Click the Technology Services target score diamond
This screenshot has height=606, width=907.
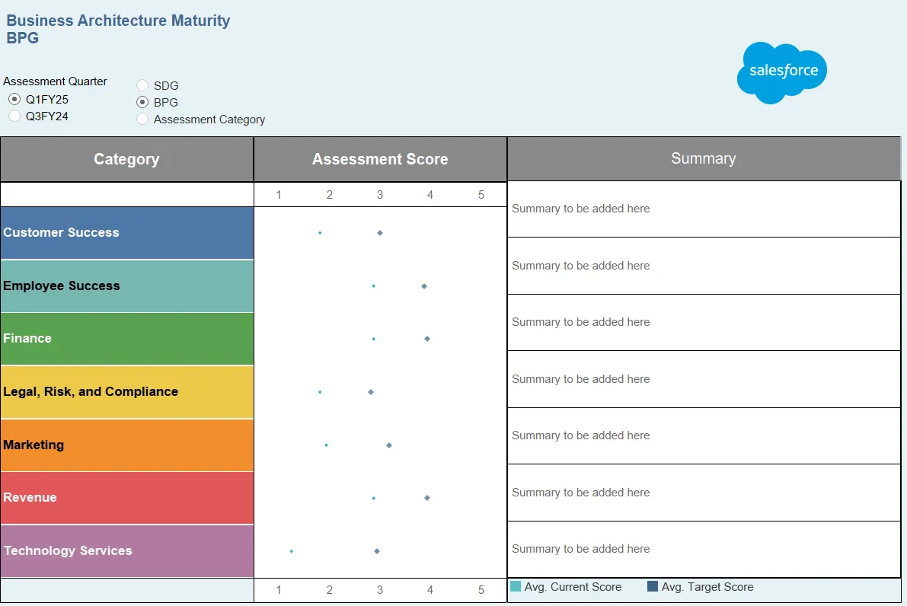coord(376,551)
